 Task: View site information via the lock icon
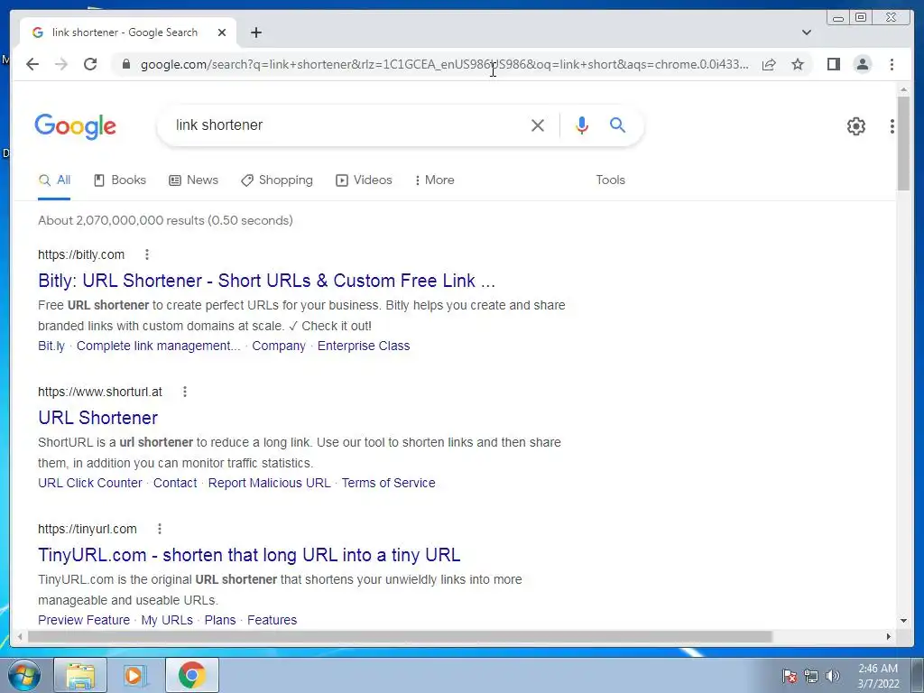coord(125,64)
